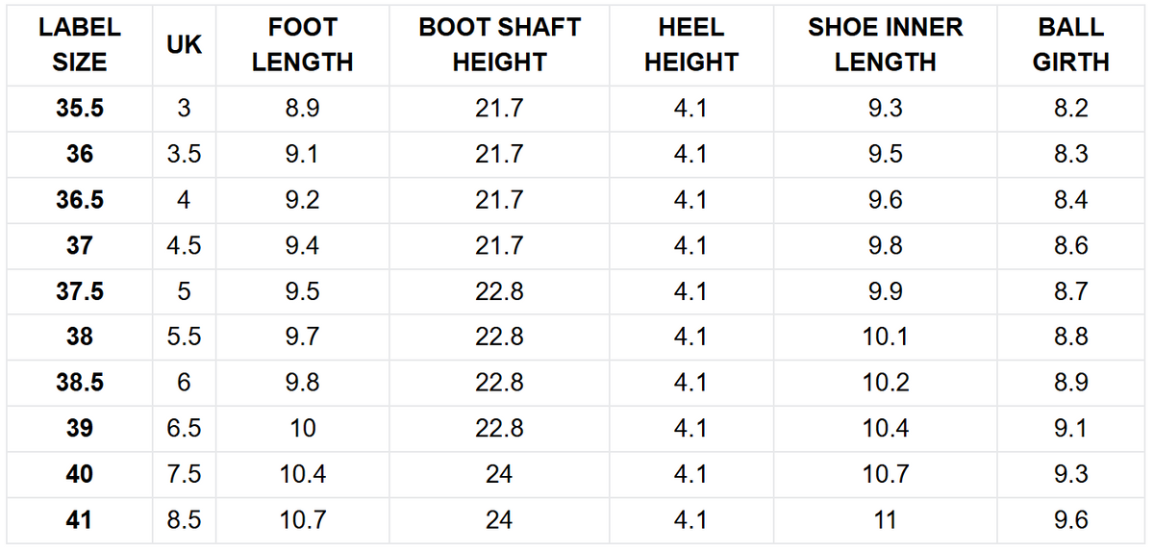Click UK size 6 cell
Viewport: 1154px width, 551px height.
(184, 383)
